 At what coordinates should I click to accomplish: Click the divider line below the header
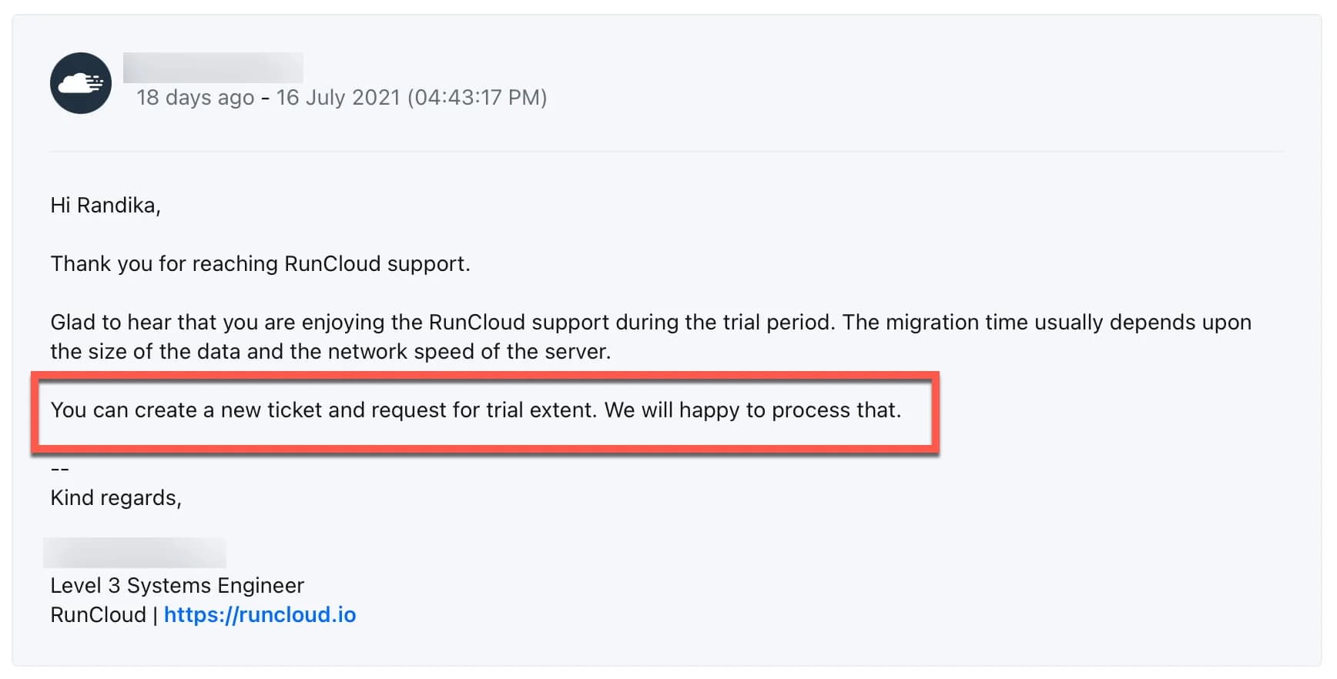click(x=667, y=152)
